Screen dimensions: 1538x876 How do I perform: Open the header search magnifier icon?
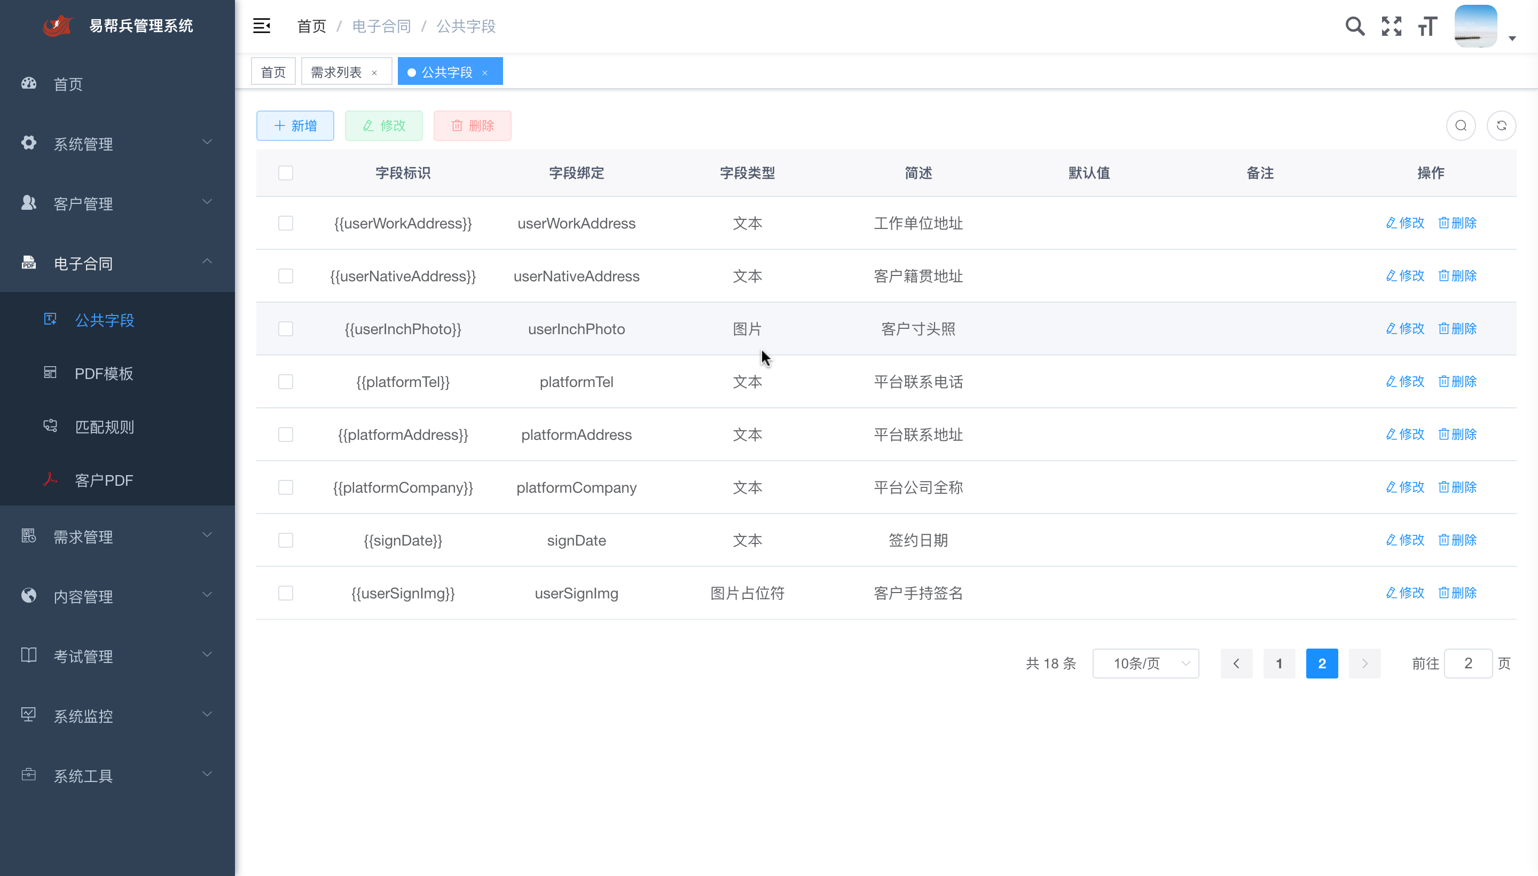point(1354,26)
